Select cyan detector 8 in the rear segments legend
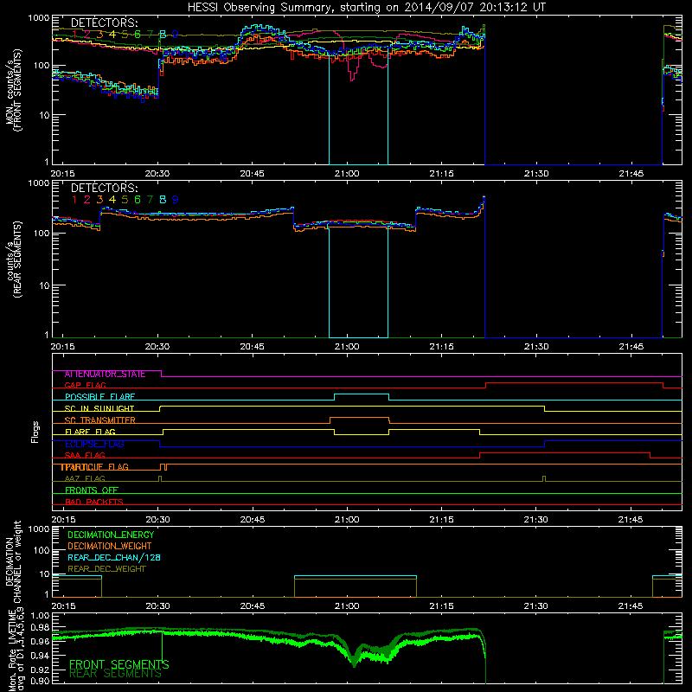The width and height of the screenshot is (692, 692). click(x=163, y=200)
